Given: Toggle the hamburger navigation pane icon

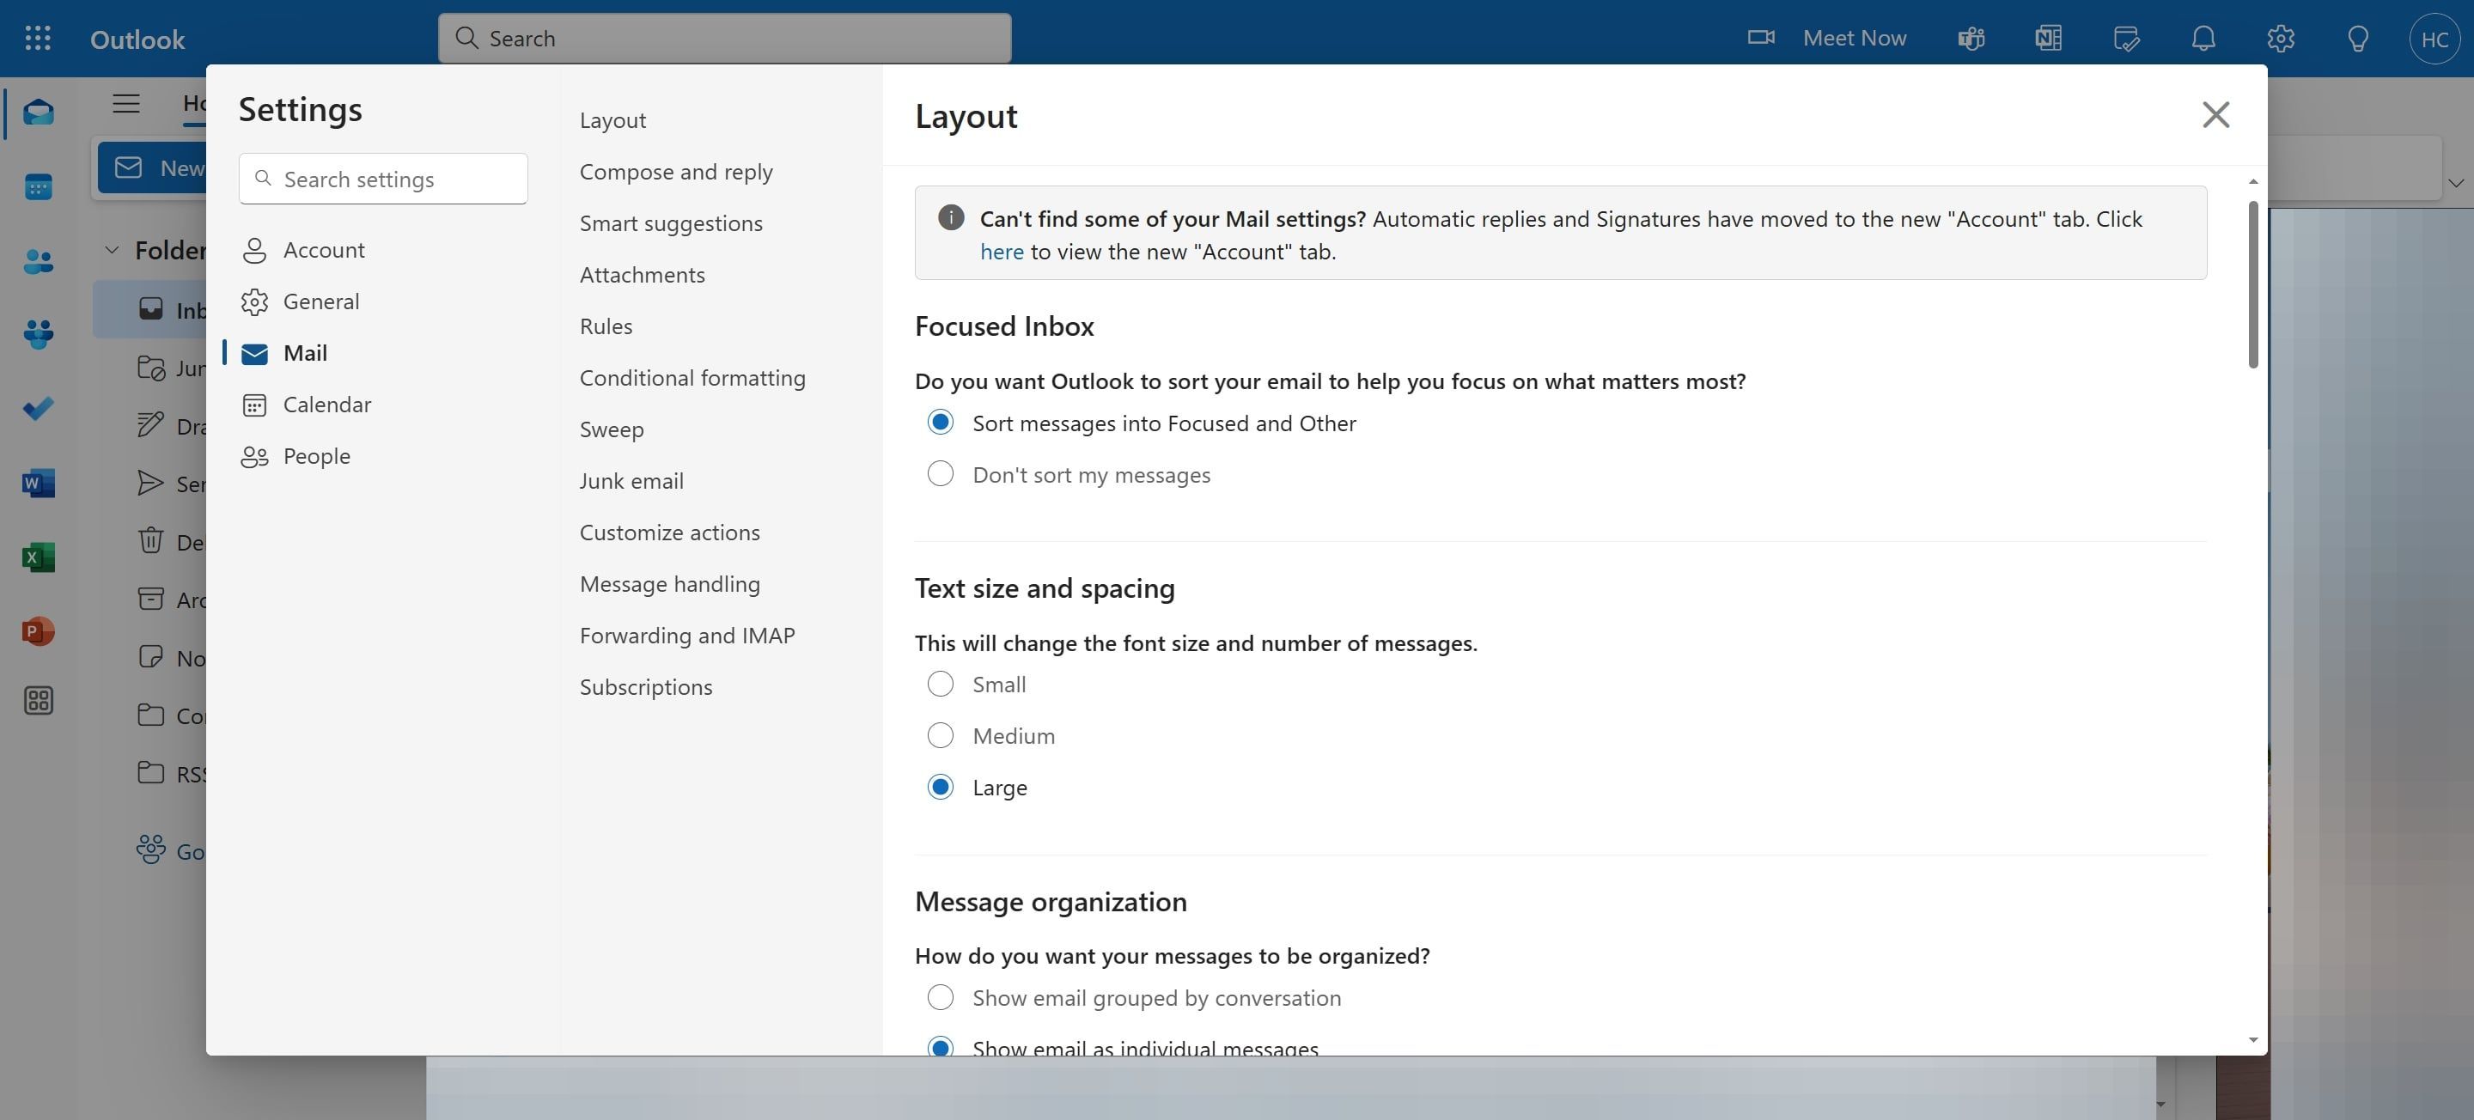Looking at the screenshot, I should click(x=125, y=103).
